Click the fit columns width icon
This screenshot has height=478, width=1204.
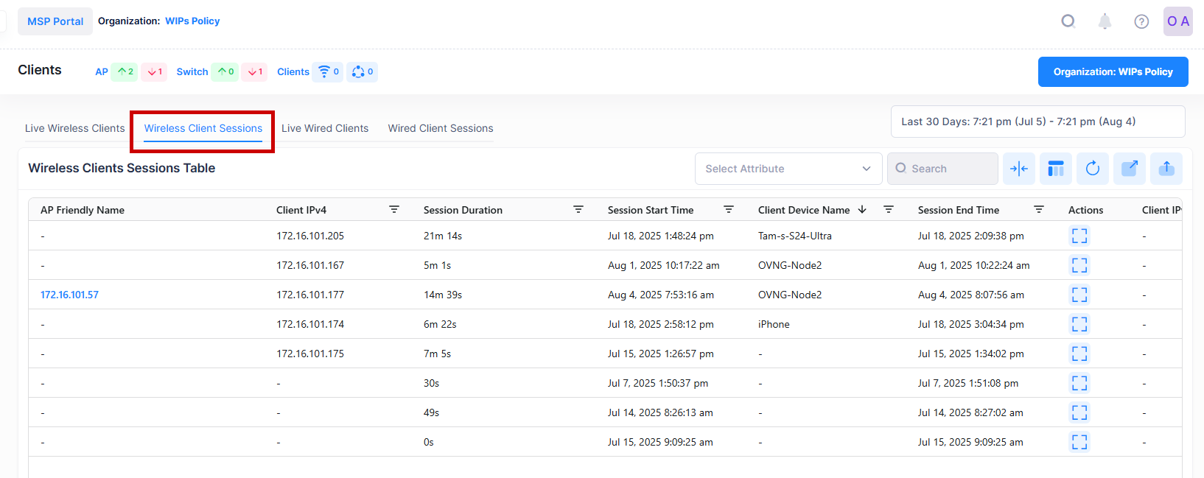(x=1018, y=169)
